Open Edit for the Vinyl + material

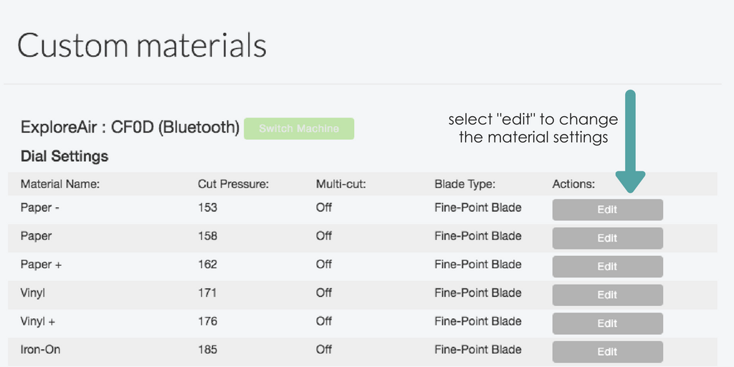coord(607,323)
